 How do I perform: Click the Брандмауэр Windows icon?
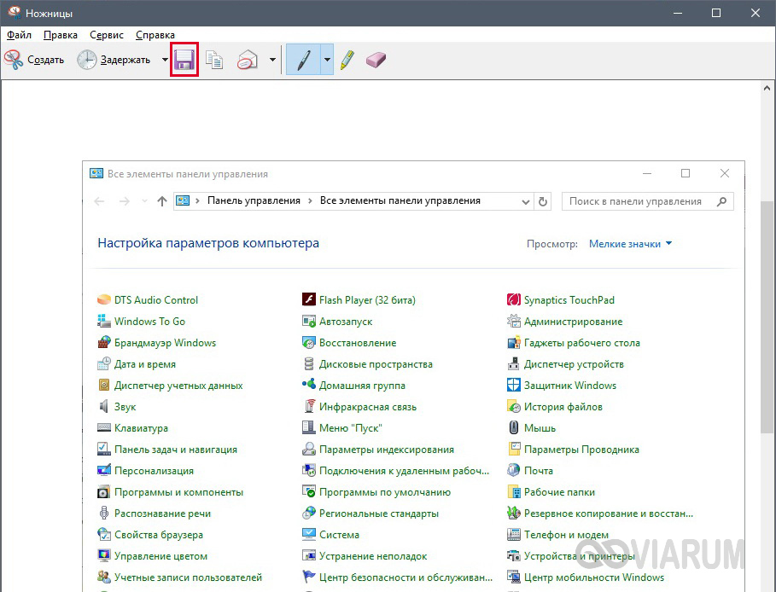click(104, 342)
